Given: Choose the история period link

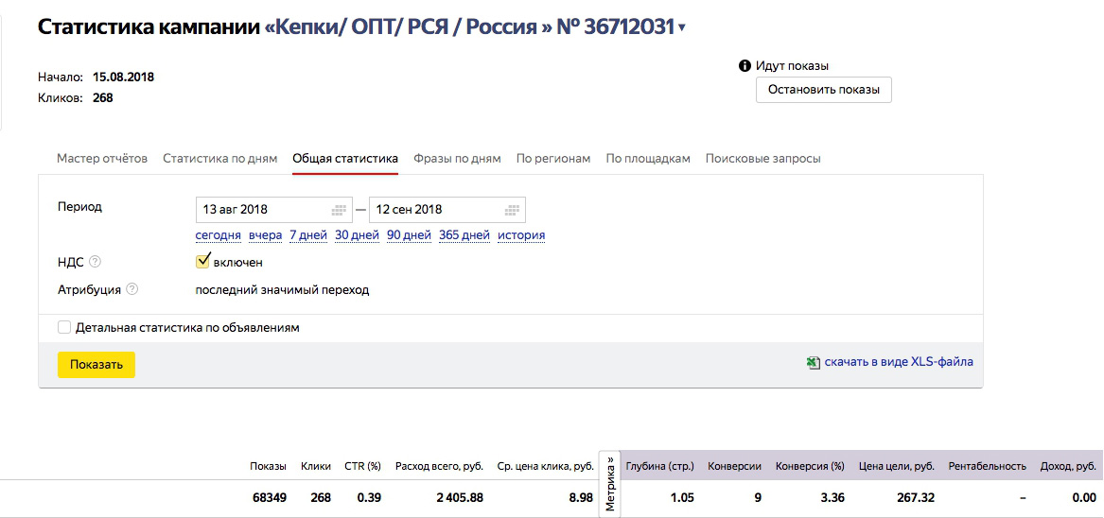Looking at the screenshot, I should click(x=521, y=235).
